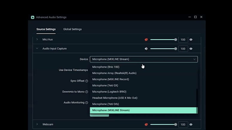This screenshot has width=232, height=130.
Task: Close the Advanced Audio Settings window
Action: (201, 17)
